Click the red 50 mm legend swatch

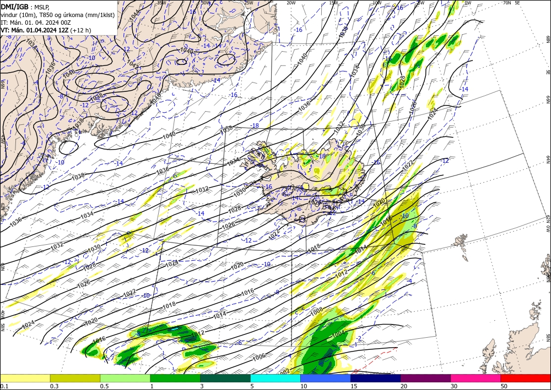(x=526, y=378)
